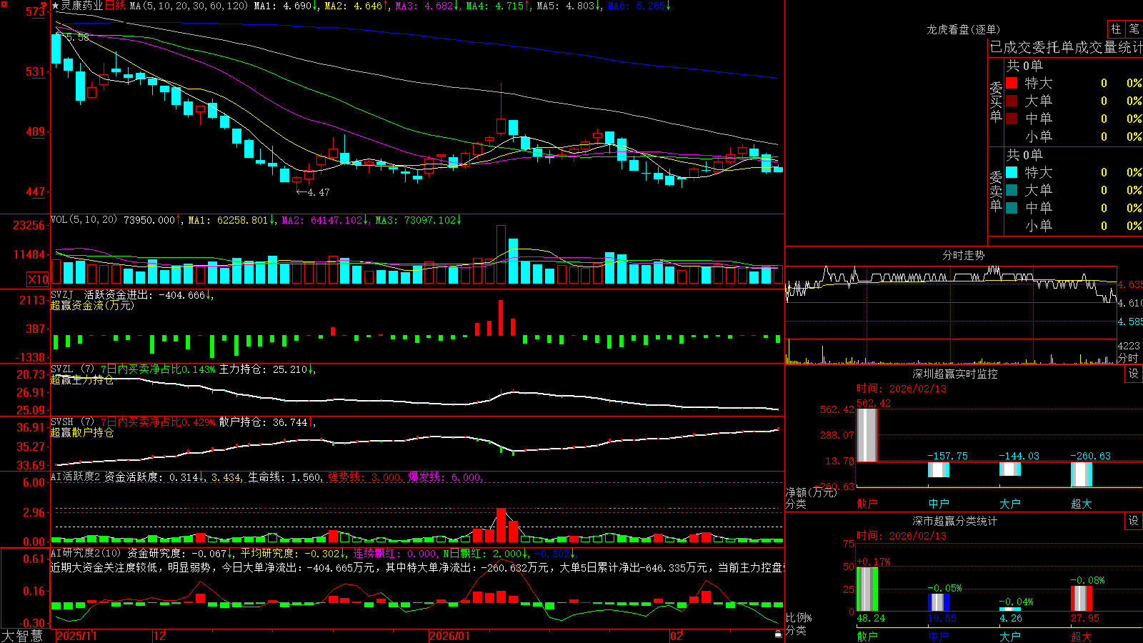Open 设 settings for 深圳超赢实时监控
The width and height of the screenshot is (1143, 643).
[x=1134, y=374]
